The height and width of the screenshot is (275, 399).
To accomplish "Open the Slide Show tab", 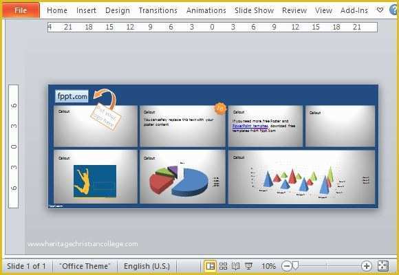I will [x=254, y=10].
